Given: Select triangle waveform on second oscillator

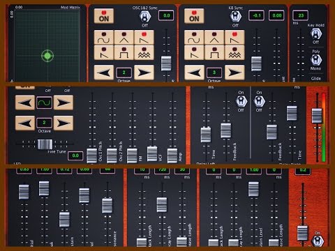Looking at the screenshot, I should (214, 37).
